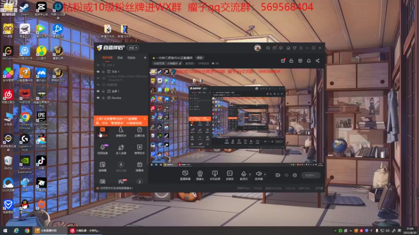
Task: Click the record video icon beside the gear
Action: (278, 175)
